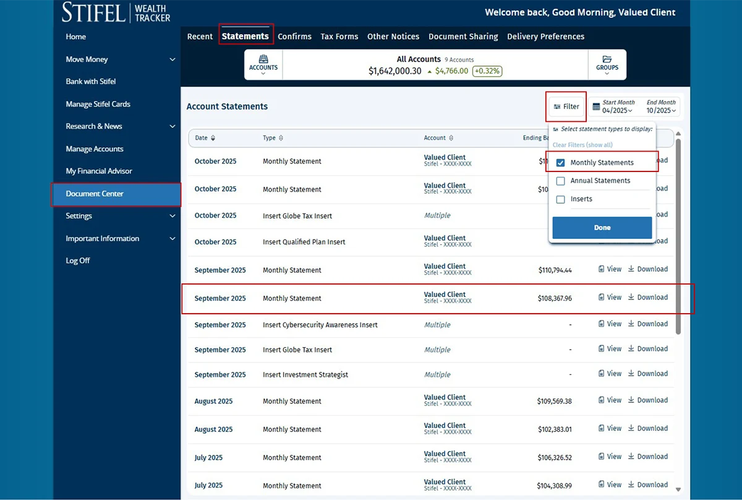Sort by the Date column arrows
742x500 pixels.
point(213,138)
